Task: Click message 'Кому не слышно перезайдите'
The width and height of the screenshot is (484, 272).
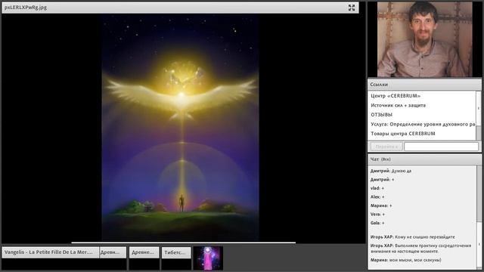Action: click(413, 236)
